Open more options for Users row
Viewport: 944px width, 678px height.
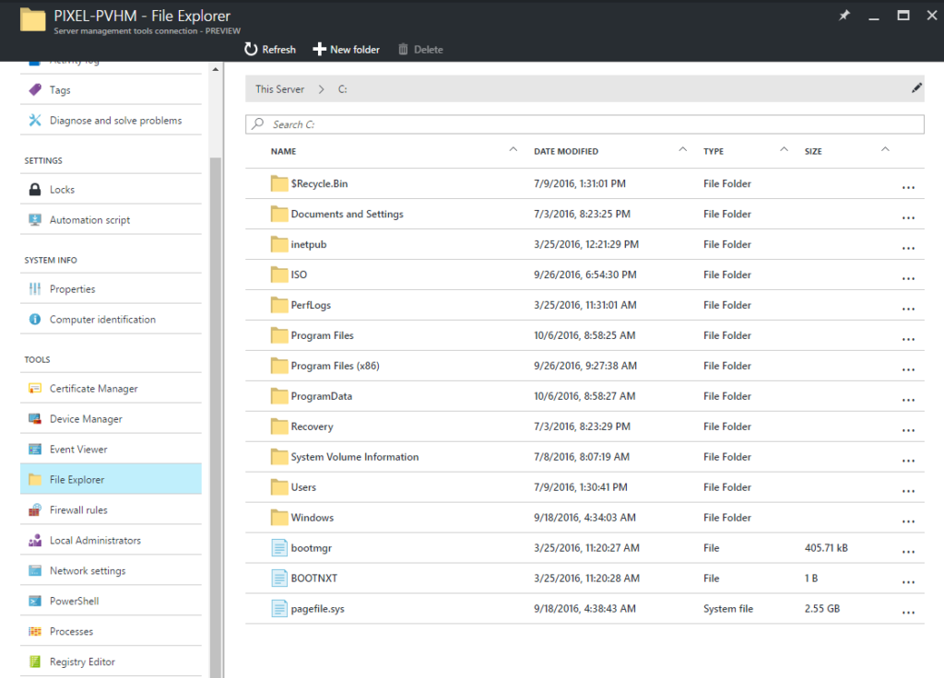[908, 491]
